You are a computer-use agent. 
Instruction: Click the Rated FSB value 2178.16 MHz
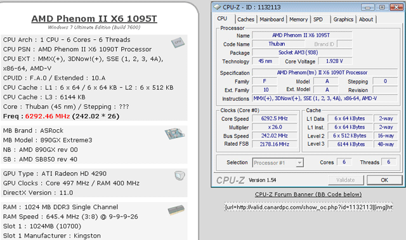[x=275, y=144]
